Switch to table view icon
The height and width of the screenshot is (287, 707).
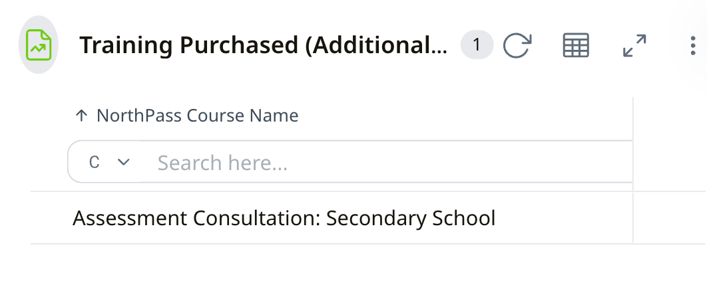pos(576,45)
